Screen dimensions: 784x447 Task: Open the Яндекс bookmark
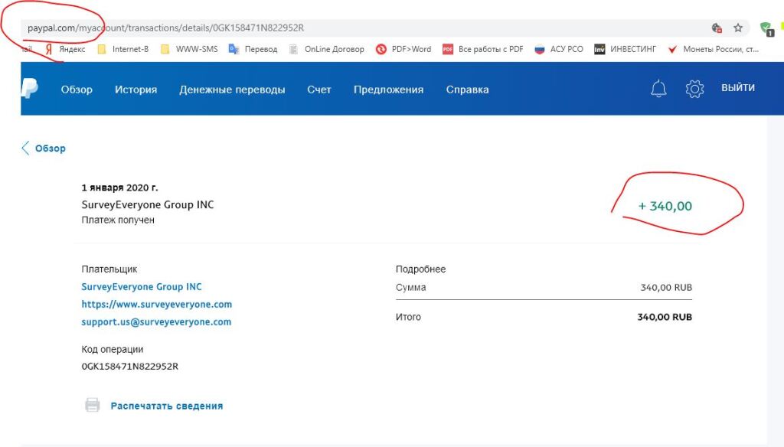66,49
